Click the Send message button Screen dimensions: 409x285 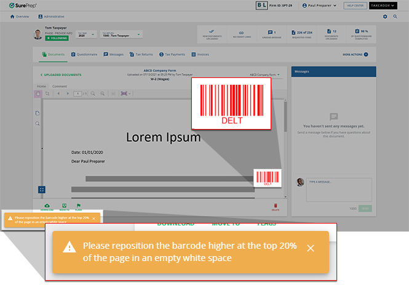click(x=365, y=208)
